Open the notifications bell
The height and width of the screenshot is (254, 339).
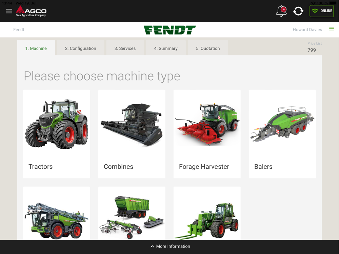281,11
